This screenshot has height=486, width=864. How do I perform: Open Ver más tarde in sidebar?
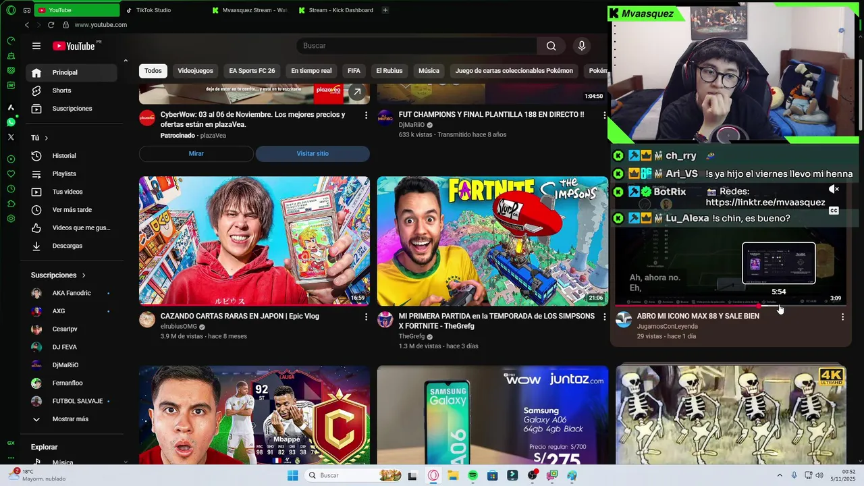[x=71, y=210]
